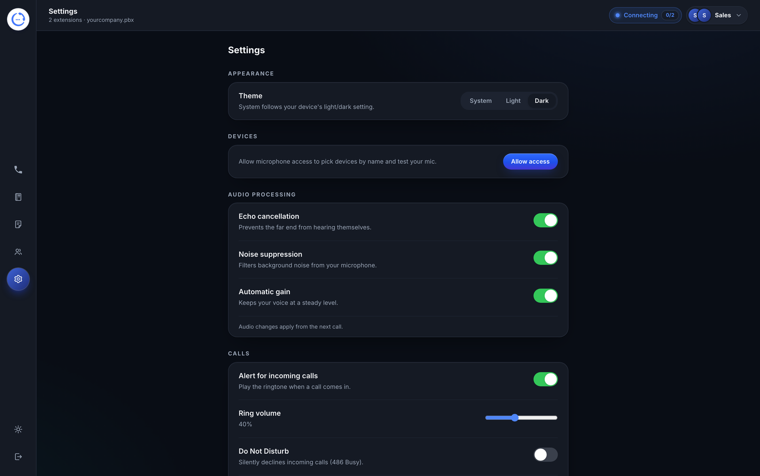This screenshot has width=760, height=476.
Task: Click the Do Not Disturb label
Action: [264, 451]
